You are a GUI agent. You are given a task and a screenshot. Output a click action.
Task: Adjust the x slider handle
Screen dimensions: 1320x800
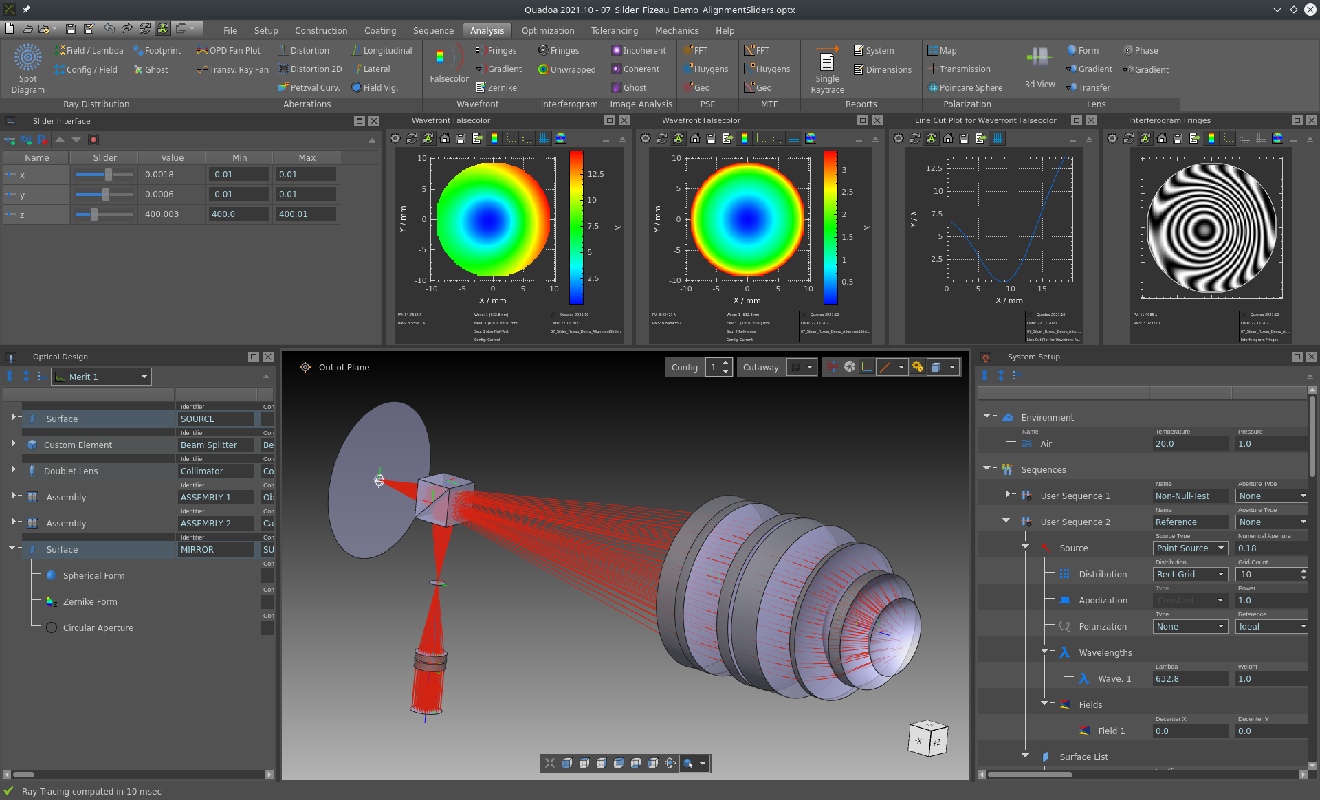tap(109, 175)
